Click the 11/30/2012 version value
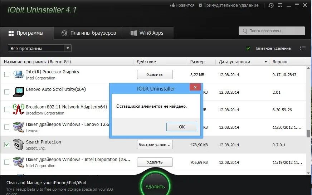 [x=287, y=127]
